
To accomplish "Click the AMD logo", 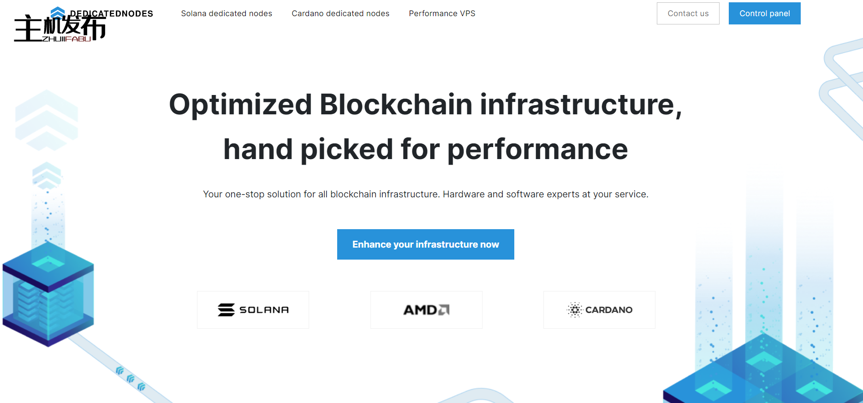I will coord(425,309).
